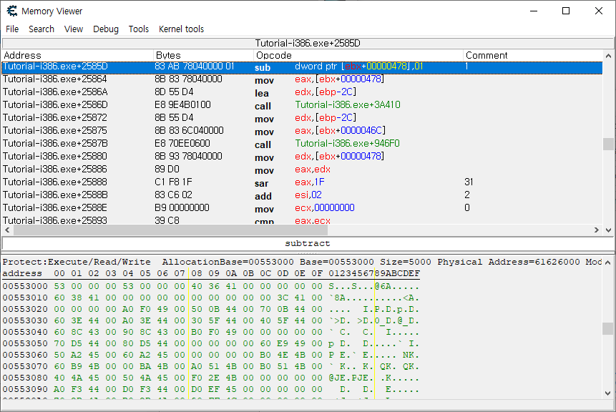Click the Comment column header
This screenshot has height=412, width=616.
pos(533,55)
